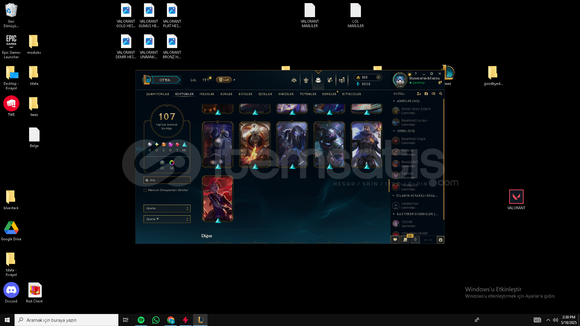
Task: Open Epic Games Launcher desktop icon
Action: pos(11,46)
